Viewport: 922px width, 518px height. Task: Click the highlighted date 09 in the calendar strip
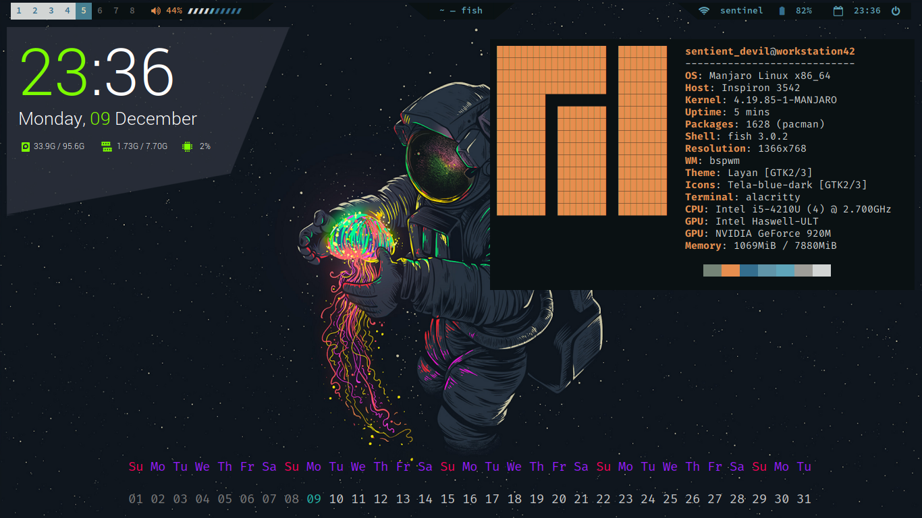click(314, 499)
